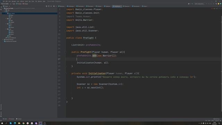
Task: Collapse the Teams package node
Action: point(6,24)
